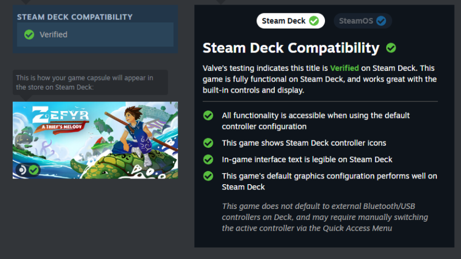The height and width of the screenshot is (259, 461).
Task: Click the Steam Deck Compatibility main heading
Action: tap(291, 48)
